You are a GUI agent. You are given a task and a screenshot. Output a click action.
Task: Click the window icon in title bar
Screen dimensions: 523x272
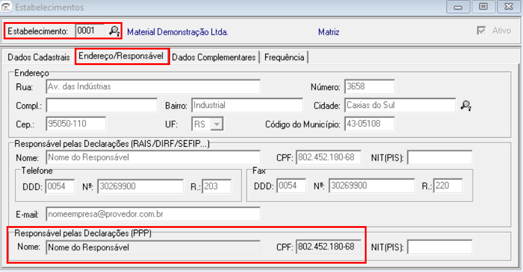click(x=7, y=8)
